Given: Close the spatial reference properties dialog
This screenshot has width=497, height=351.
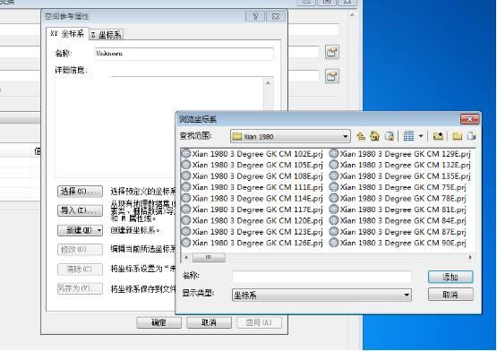Looking at the screenshot, I should point(276,16).
